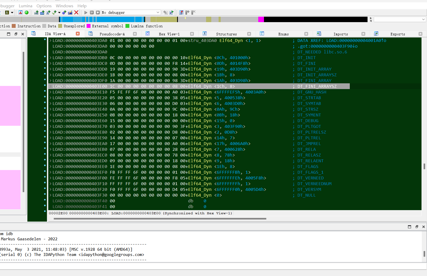Toggle breakpoint dot at line 403F00
Screen dimensions: 427x276
45,177
